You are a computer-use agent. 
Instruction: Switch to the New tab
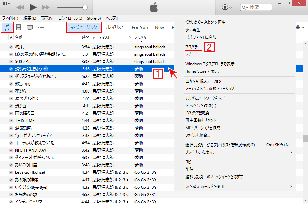tap(159, 28)
